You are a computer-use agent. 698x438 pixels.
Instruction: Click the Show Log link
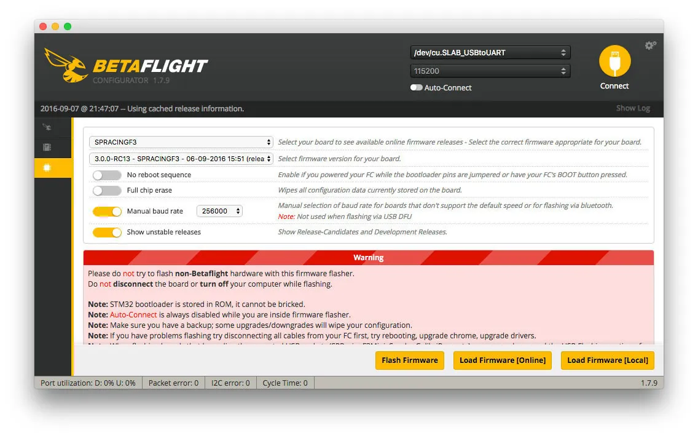(x=632, y=108)
